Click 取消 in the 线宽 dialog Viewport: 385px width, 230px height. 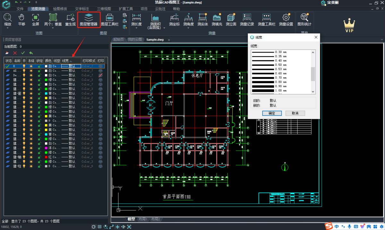pyautogui.click(x=295, y=113)
